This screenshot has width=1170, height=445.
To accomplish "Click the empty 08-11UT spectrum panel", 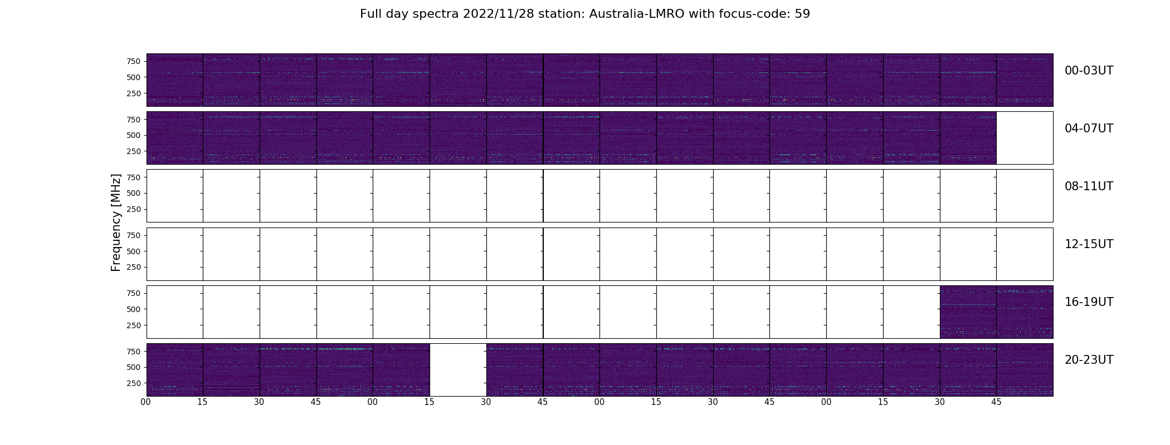I will coord(599,196).
